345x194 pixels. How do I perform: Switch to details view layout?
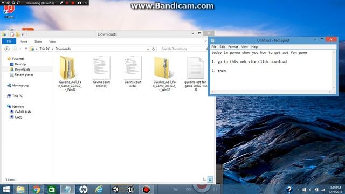[205, 179]
